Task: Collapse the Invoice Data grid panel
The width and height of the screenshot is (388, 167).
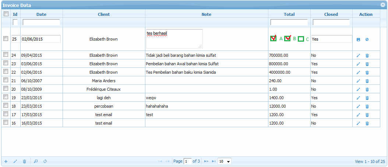Action: pyautogui.click(x=382, y=5)
